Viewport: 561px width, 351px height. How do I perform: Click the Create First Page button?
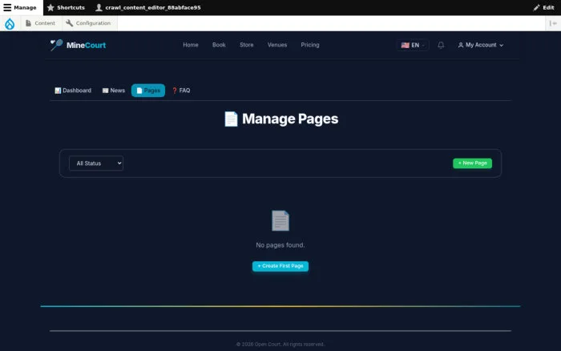pyautogui.click(x=280, y=266)
